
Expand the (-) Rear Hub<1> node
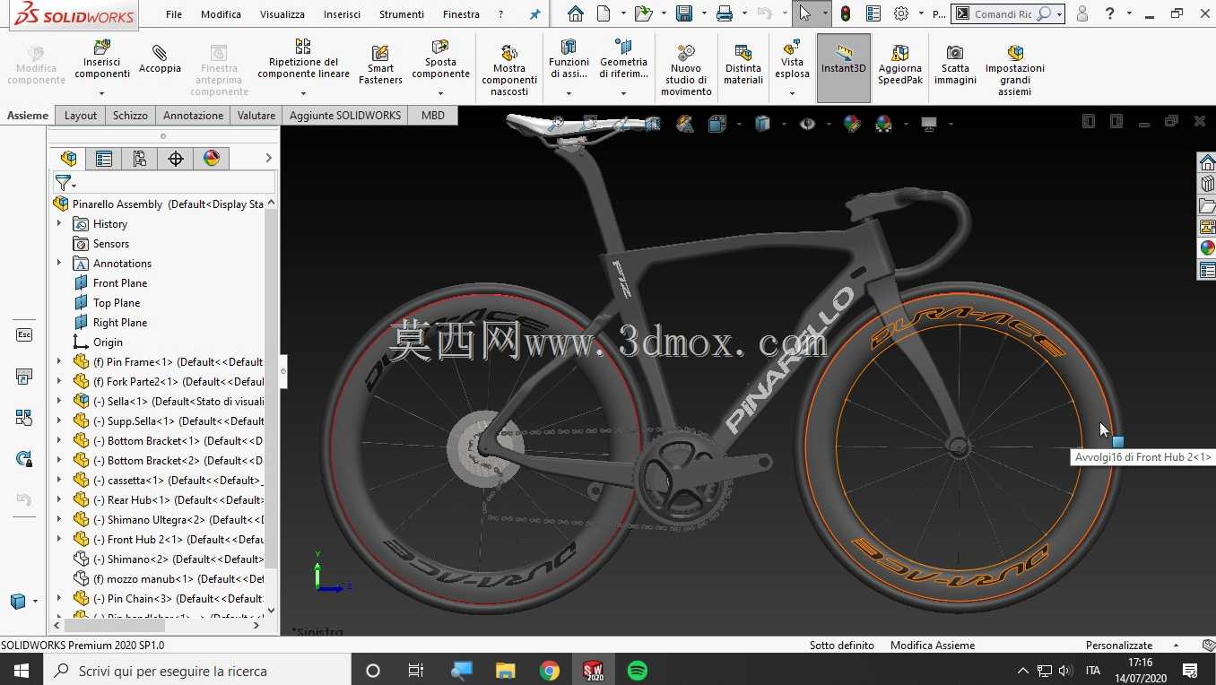pos(59,499)
